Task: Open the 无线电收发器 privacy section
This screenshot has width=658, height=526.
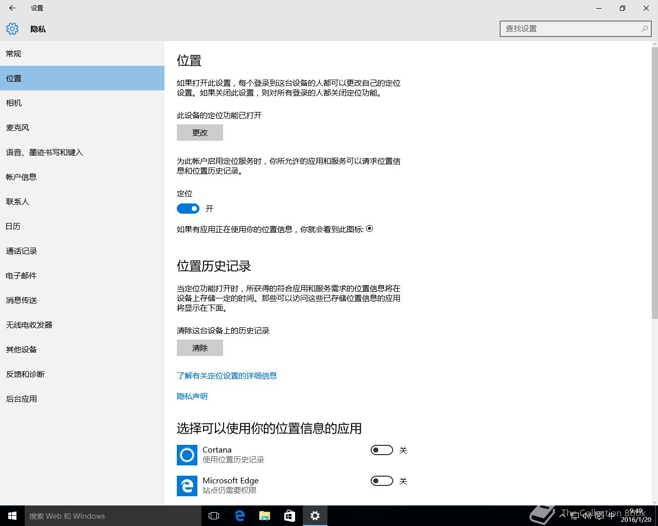Action: tap(82, 325)
